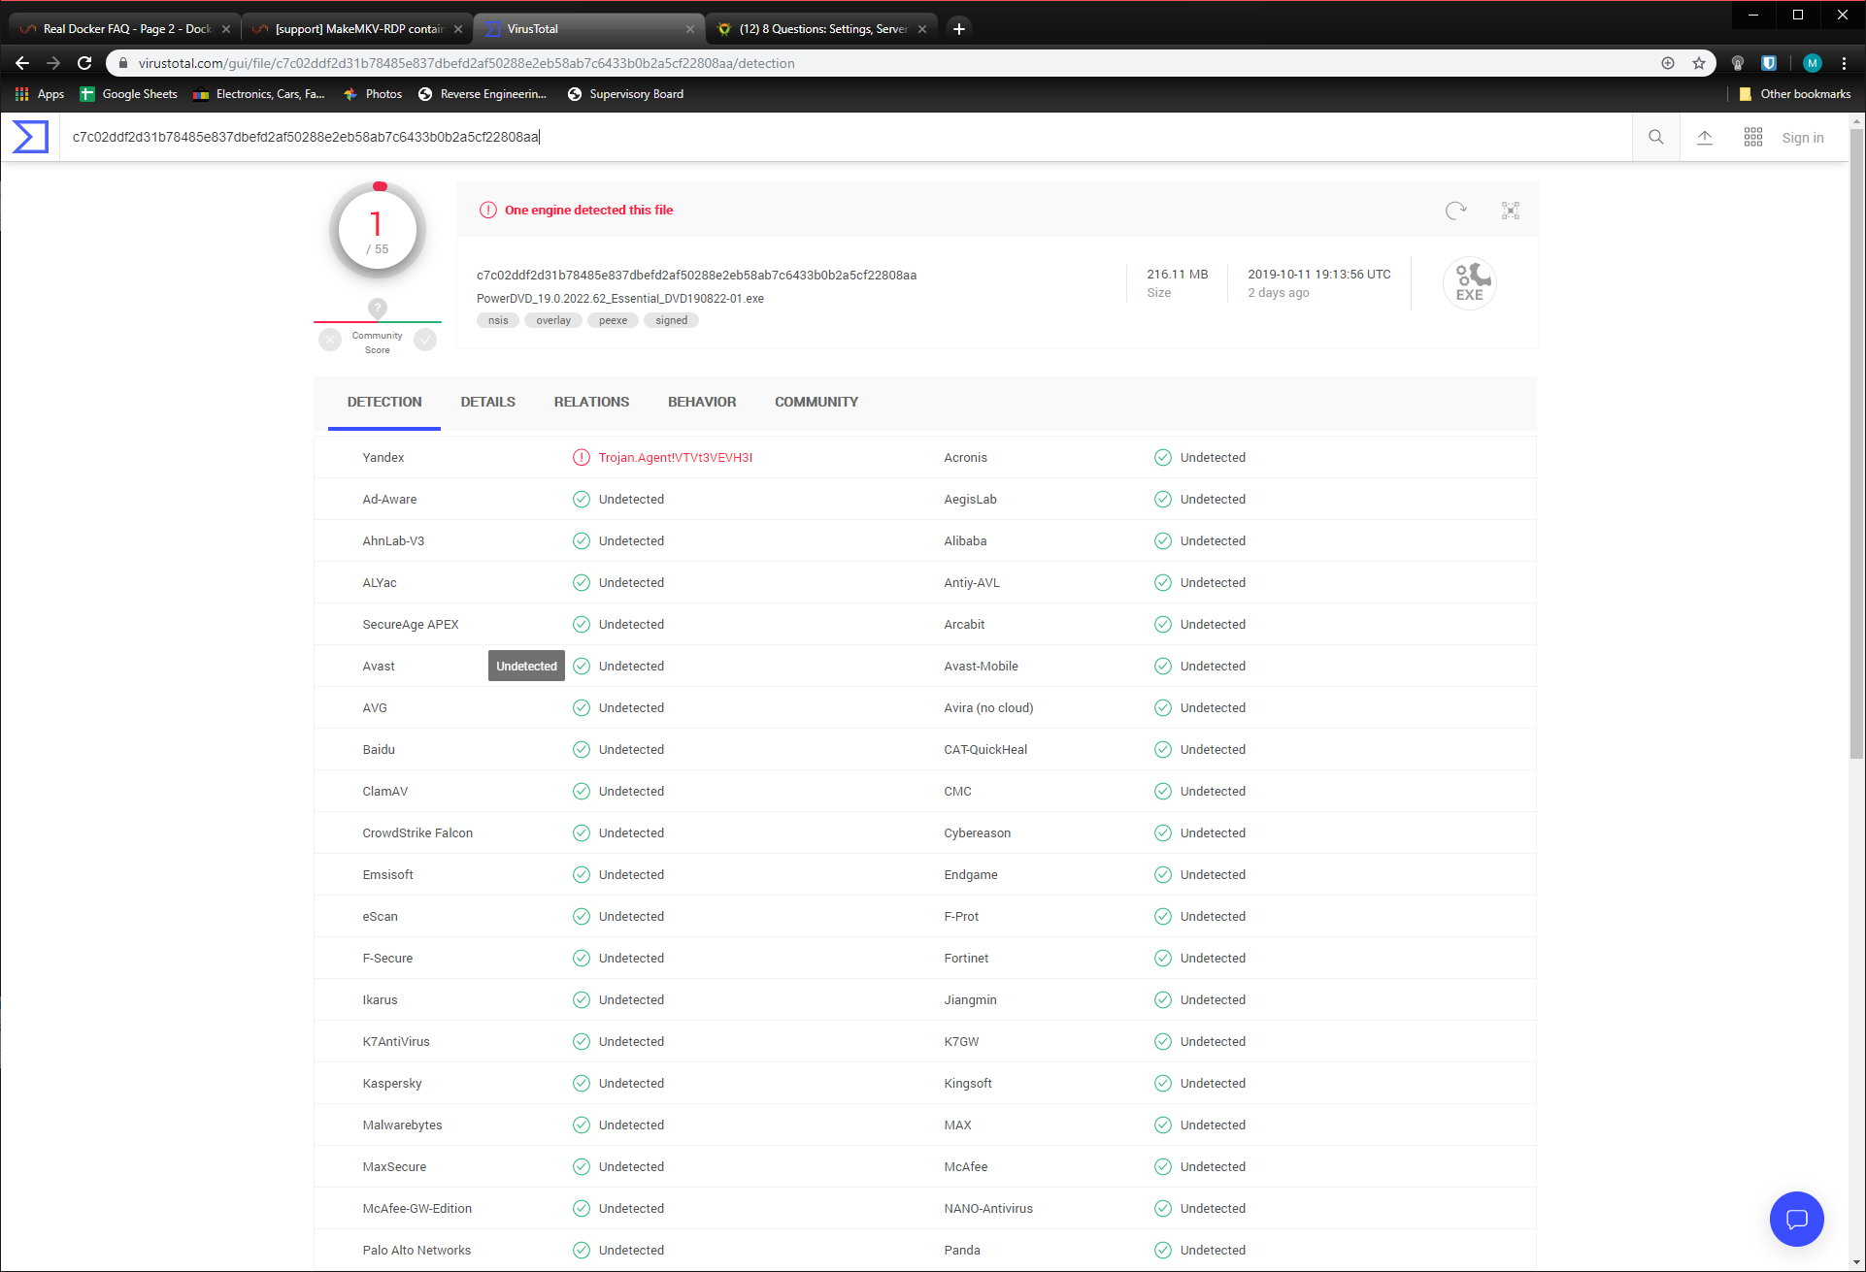
Task: Click the share/export icon top right
Action: coord(1705,138)
